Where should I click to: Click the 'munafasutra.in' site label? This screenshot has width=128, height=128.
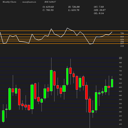pyautogui.click(x=29, y=2)
